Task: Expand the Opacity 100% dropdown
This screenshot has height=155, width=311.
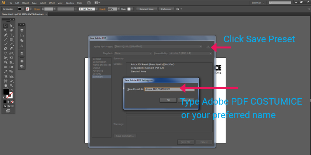Action: click(119, 9)
